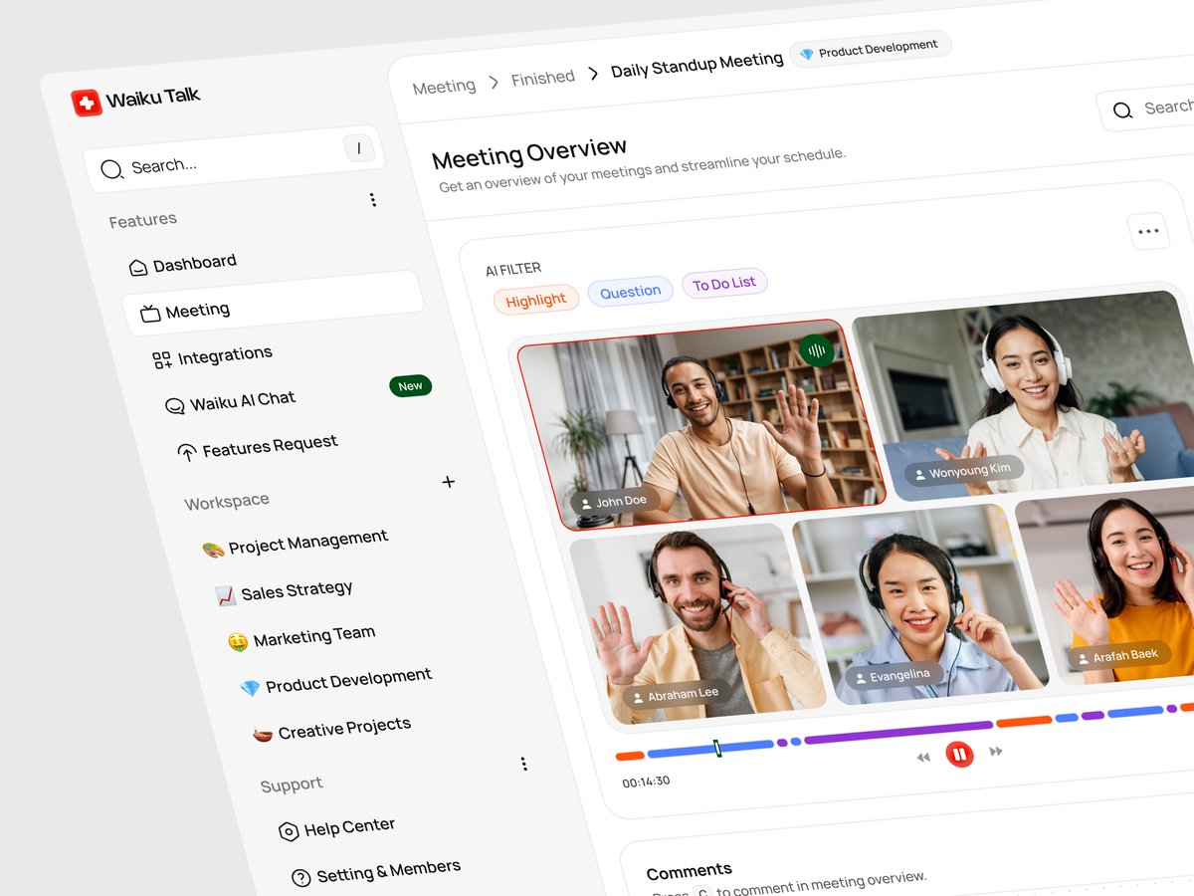1194x896 pixels.
Task: Toggle the Highlight AI filter
Action: tap(535, 299)
